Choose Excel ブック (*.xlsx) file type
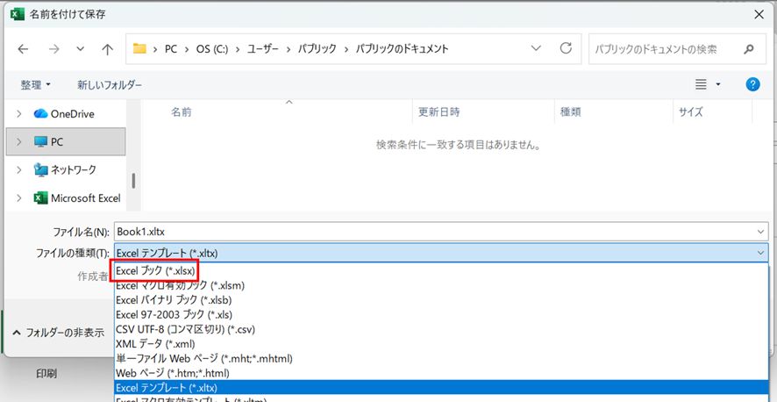The width and height of the screenshot is (777, 402). point(155,271)
